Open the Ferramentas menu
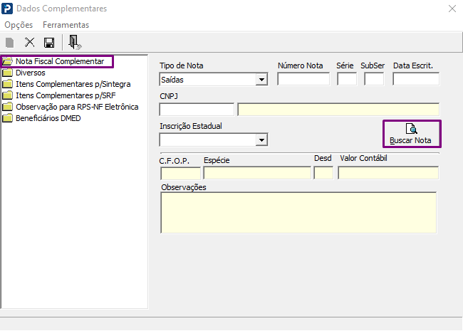This screenshot has height=331, width=463. (x=66, y=25)
